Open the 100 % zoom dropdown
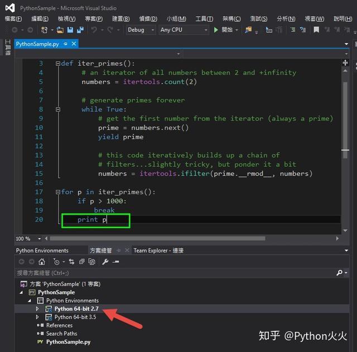Screen dimensions: 357x352 [x=40, y=239]
